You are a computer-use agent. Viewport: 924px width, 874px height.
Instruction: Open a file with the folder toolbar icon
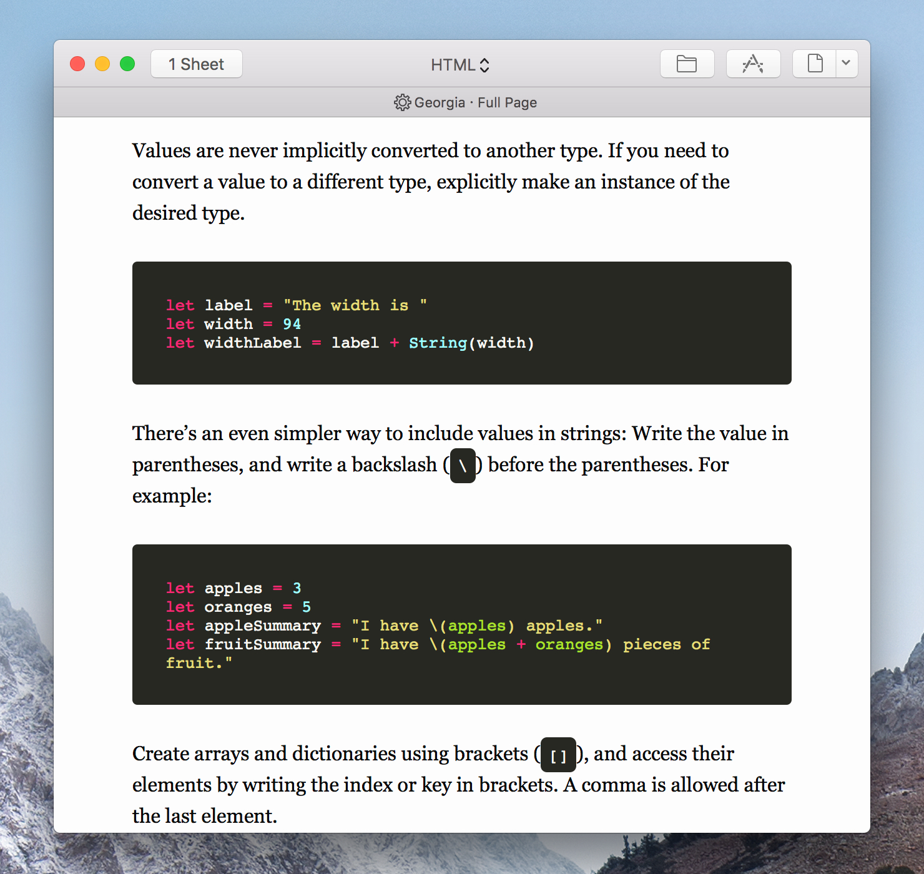click(687, 63)
